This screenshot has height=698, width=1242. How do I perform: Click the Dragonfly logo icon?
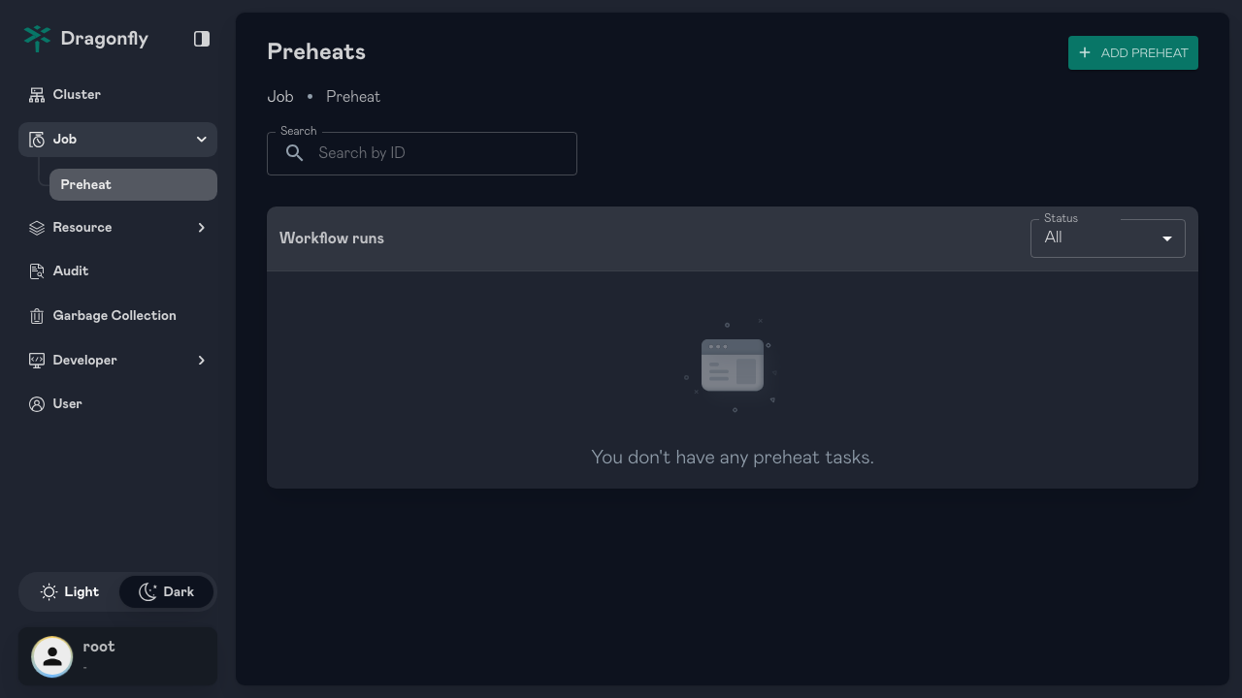pos(37,39)
